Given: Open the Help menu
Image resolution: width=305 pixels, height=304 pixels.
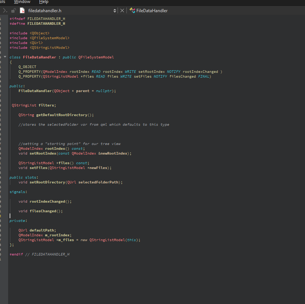Looking at the screenshot, I should point(44,2).
